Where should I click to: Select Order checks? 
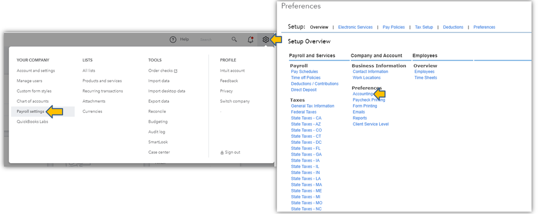pyautogui.click(x=162, y=71)
